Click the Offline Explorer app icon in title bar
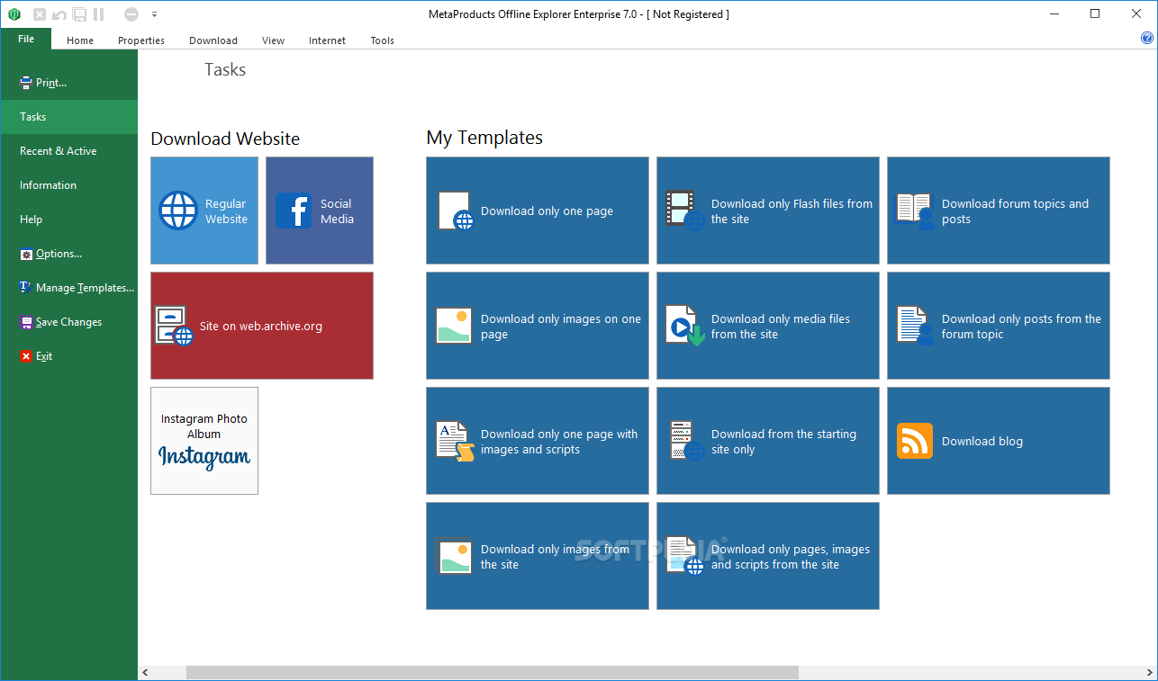 pyautogui.click(x=14, y=14)
